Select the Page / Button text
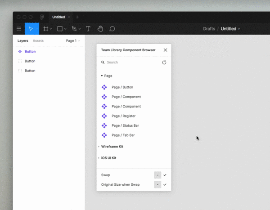The height and width of the screenshot is (210, 270). pos(122,87)
